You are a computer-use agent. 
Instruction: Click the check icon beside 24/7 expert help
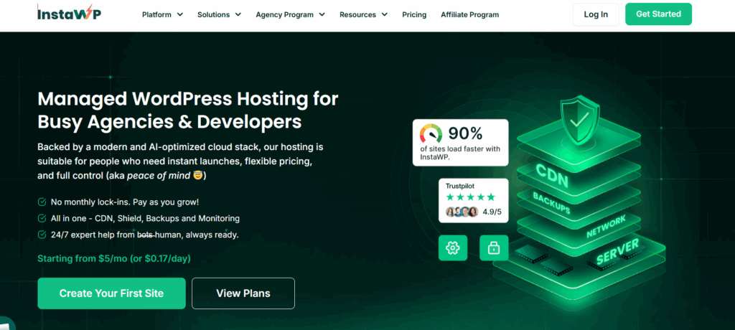coord(42,235)
